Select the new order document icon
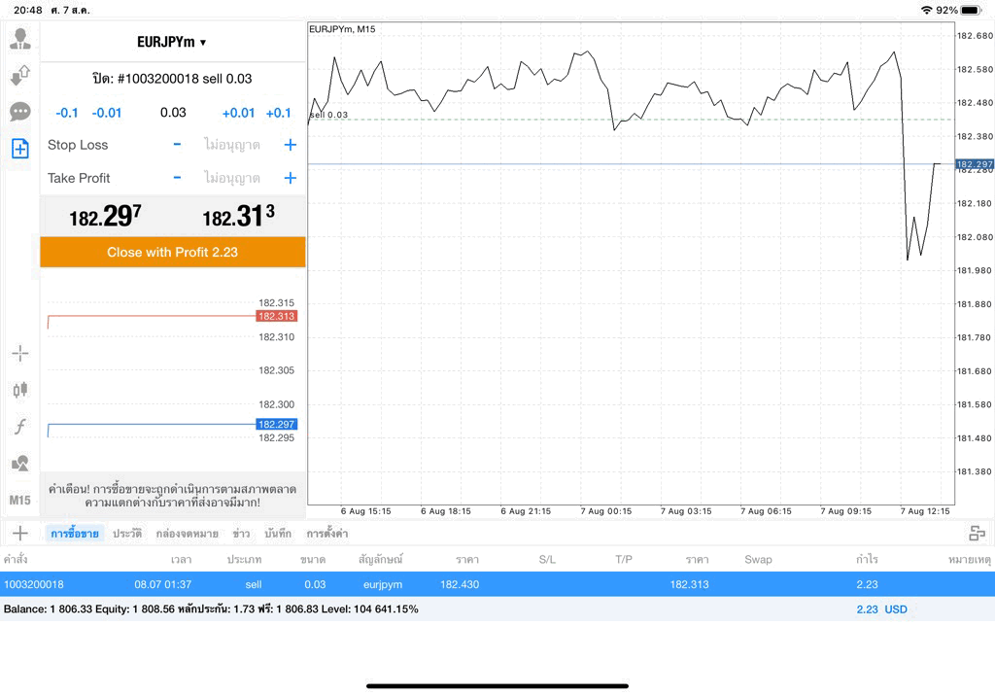 [20, 149]
